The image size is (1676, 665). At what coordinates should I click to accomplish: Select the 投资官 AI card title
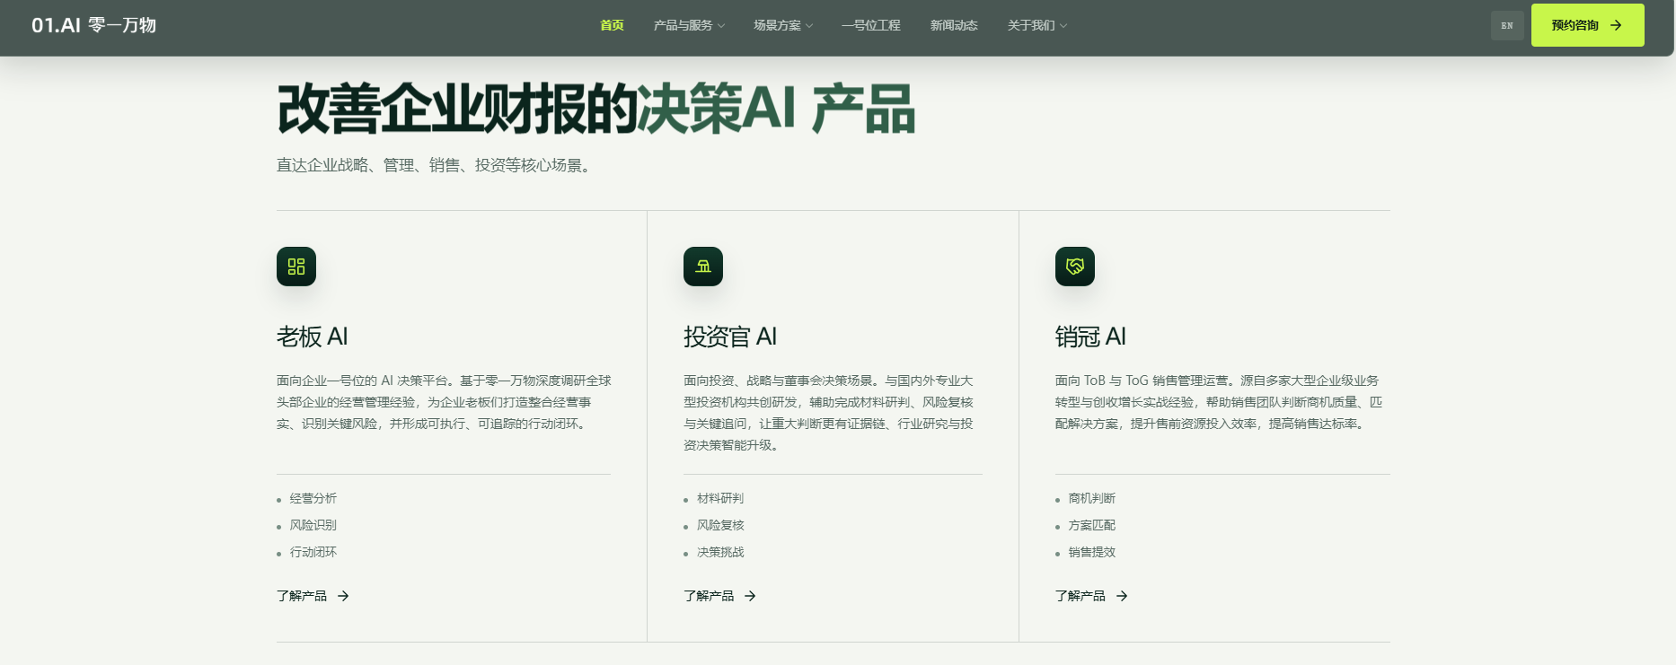tap(730, 337)
